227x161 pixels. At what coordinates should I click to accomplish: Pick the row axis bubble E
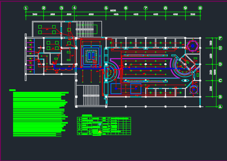tap(220, 48)
